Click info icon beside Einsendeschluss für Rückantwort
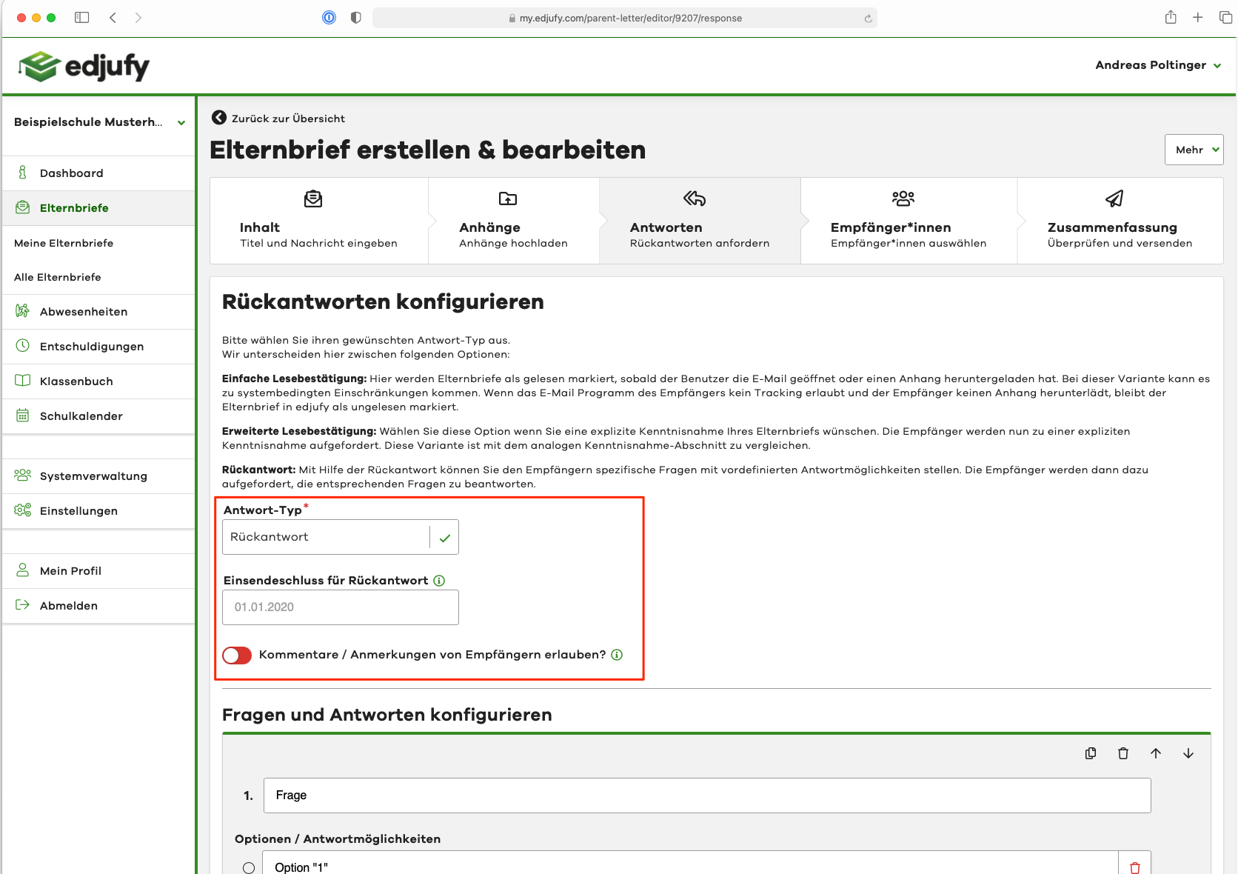The width and height of the screenshot is (1238, 874). point(439,581)
